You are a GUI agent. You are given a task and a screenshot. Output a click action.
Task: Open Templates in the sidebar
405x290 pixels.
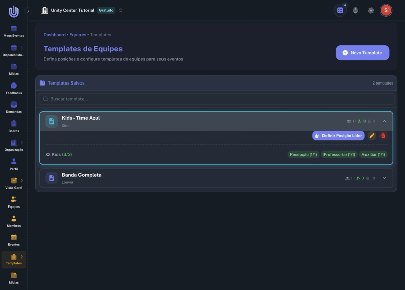[x=14, y=259]
